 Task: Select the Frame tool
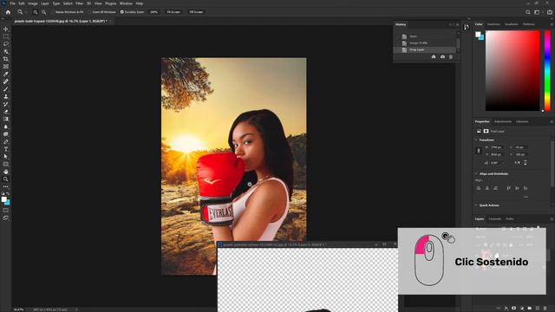[6, 67]
